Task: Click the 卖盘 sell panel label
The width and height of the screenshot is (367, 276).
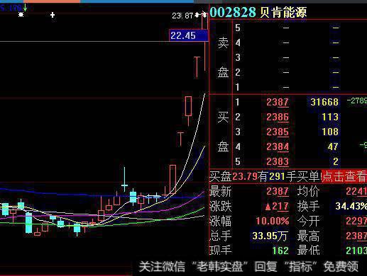Action: (223, 57)
